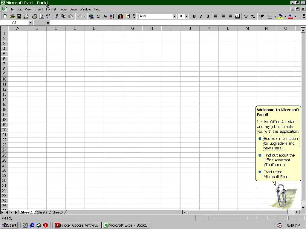Open Print Preview from the toolbar
Screen dimensions: 306x229
click(41, 16)
